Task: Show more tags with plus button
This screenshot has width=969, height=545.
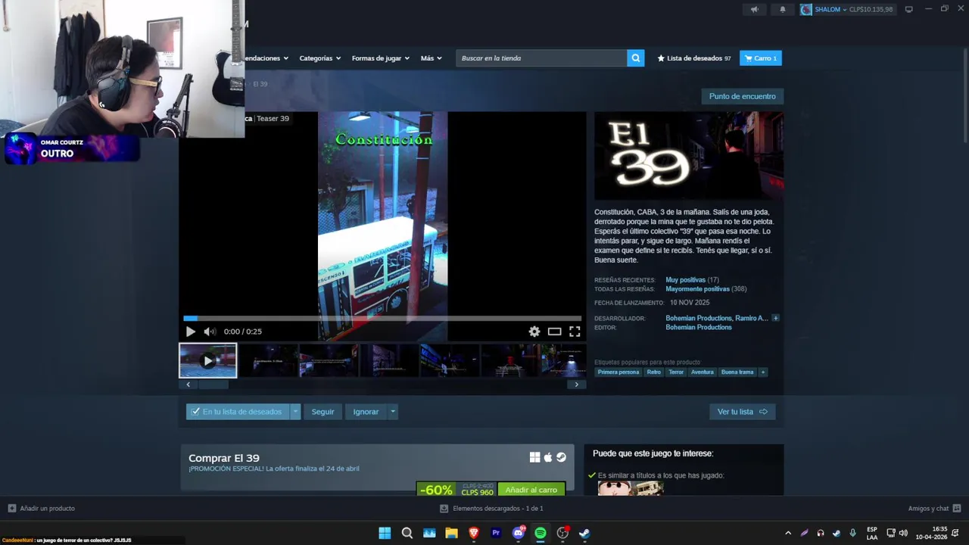Action: pyautogui.click(x=763, y=372)
